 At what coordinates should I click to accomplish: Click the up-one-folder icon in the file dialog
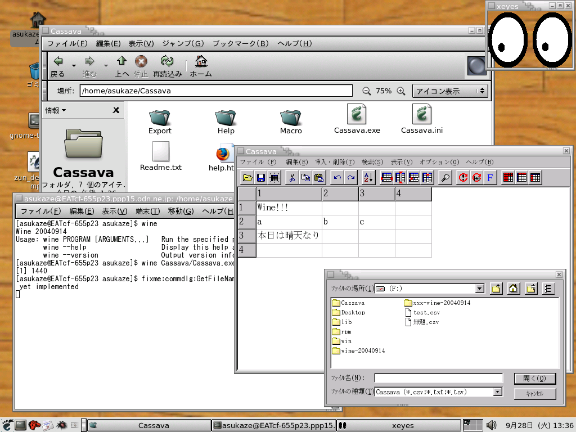(x=496, y=289)
